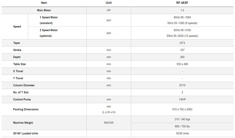Select the Main Motor row label
Viewport: 235px width, 138px height.
point(44,10)
